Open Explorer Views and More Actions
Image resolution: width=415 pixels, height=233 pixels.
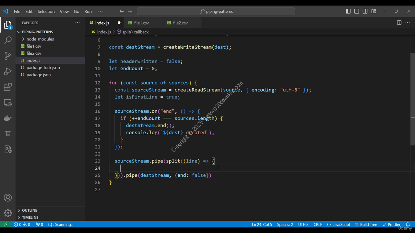click(x=77, y=23)
